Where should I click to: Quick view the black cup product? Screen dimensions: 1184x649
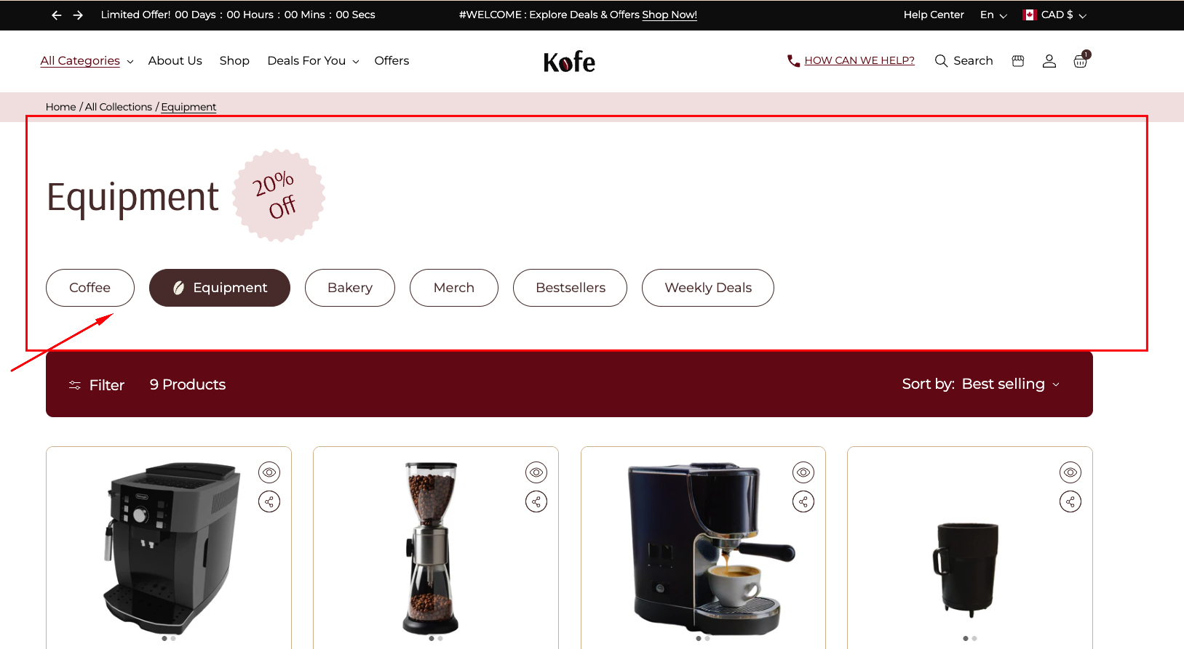point(1070,472)
